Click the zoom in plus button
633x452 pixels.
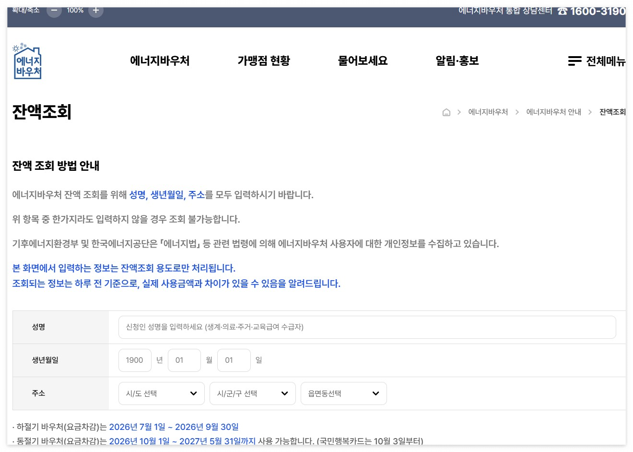pos(96,10)
